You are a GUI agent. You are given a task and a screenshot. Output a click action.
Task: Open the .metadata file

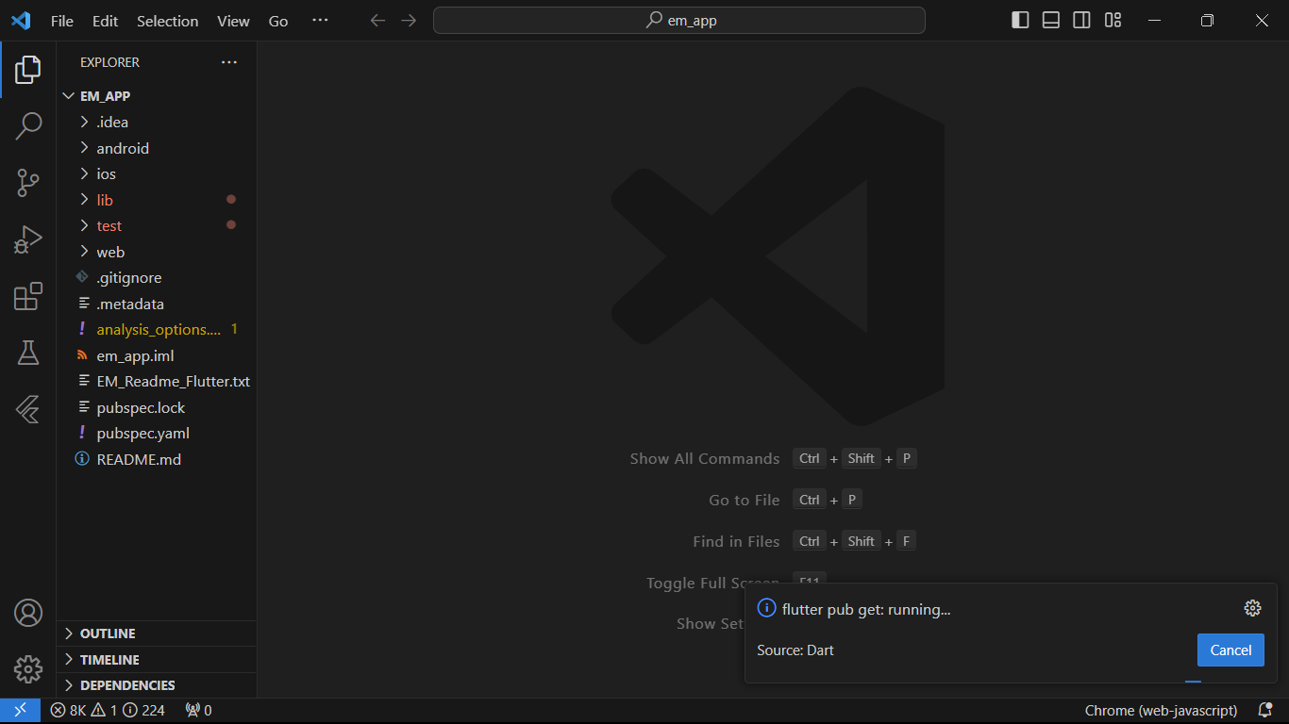tap(157, 304)
